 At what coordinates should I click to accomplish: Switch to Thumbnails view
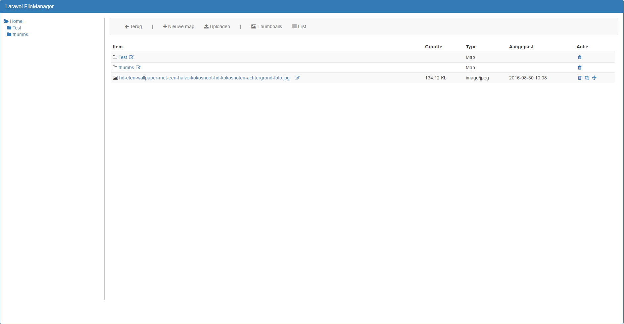coord(267,26)
